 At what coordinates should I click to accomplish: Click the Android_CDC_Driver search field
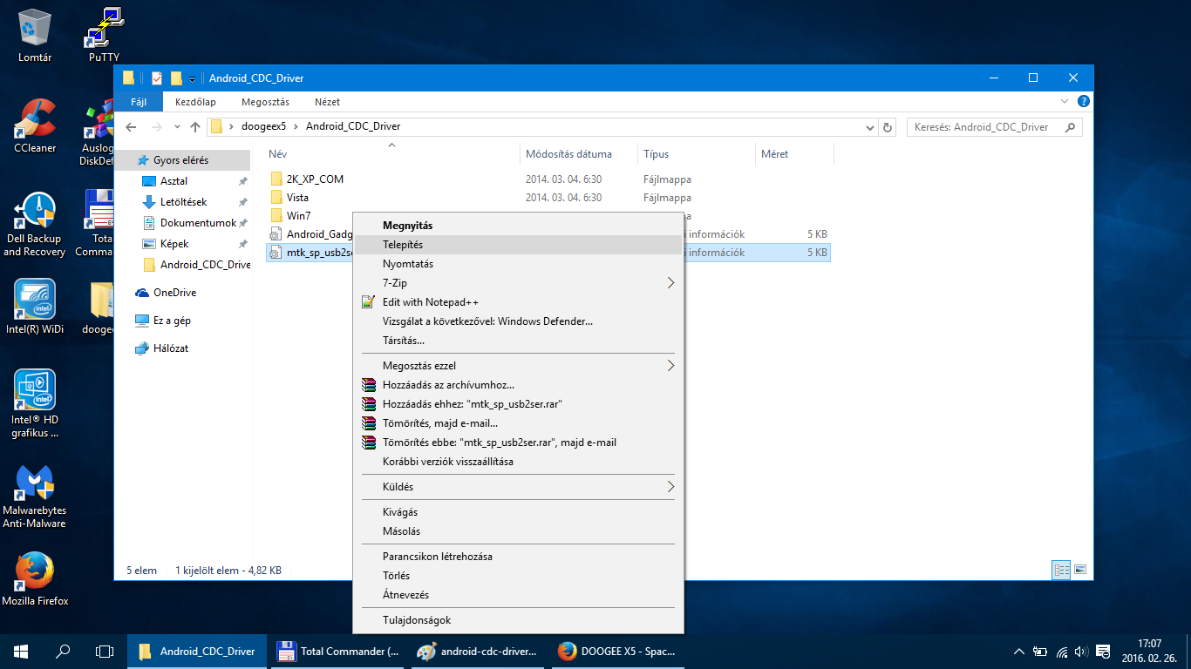coord(985,127)
